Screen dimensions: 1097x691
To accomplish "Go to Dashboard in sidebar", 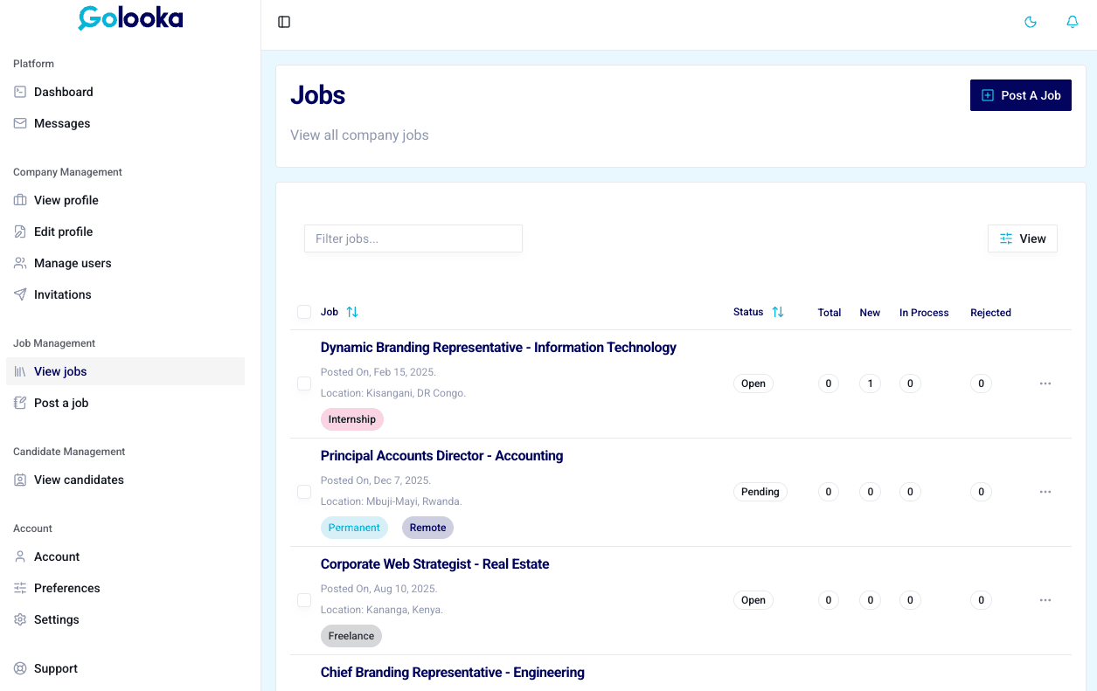I will [63, 92].
